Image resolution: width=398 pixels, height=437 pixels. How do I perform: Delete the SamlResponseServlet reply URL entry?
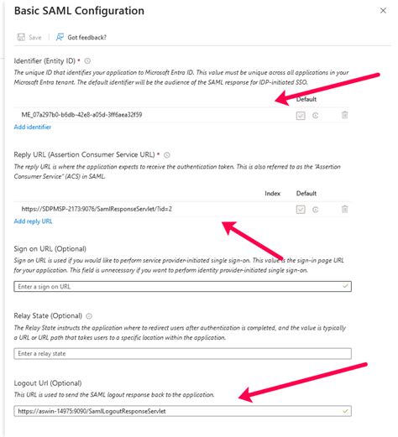[x=344, y=209]
